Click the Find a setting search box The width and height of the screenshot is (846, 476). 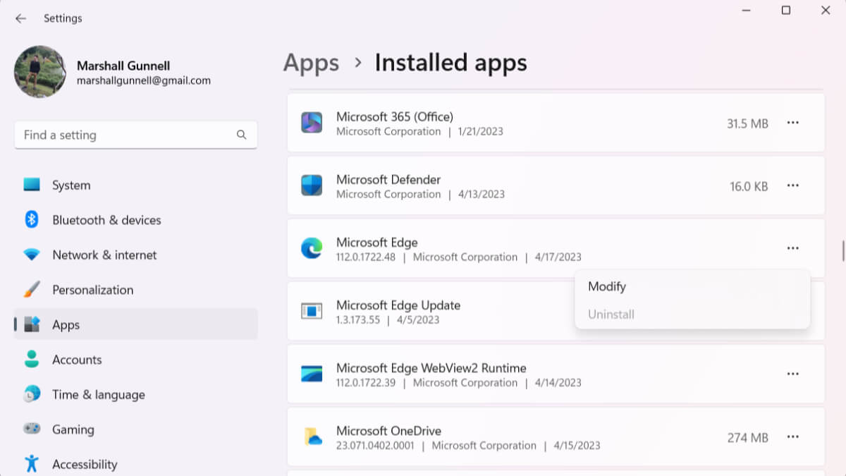pyautogui.click(x=127, y=135)
